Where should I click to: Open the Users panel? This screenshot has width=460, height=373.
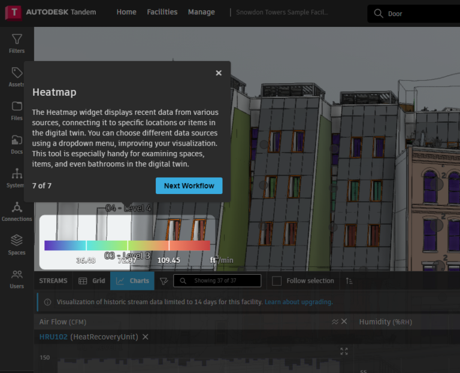[x=17, y=279]
